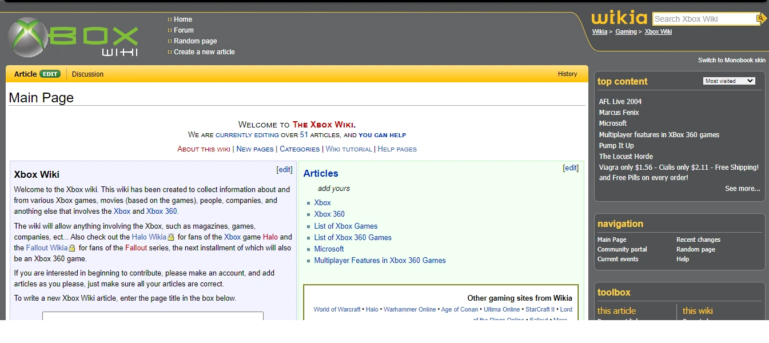Click the currently editing link
769x343 pixels.
tap(247, 135)
